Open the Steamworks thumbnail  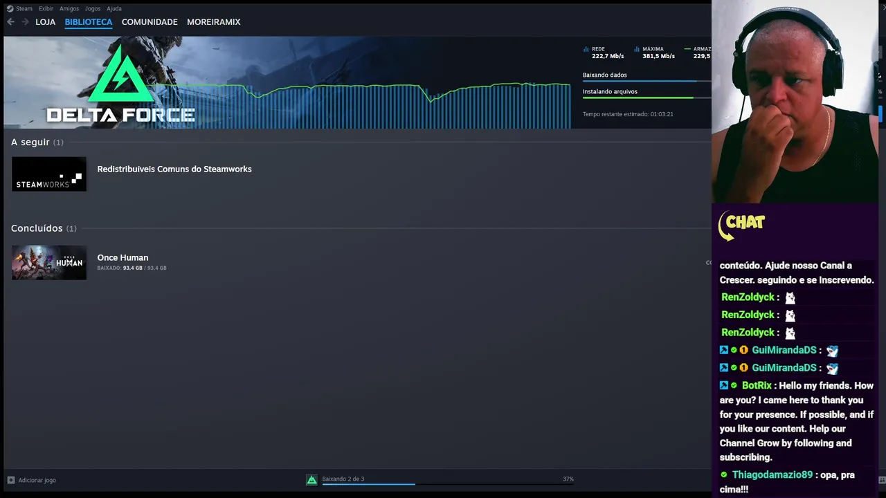pos(49,174)
